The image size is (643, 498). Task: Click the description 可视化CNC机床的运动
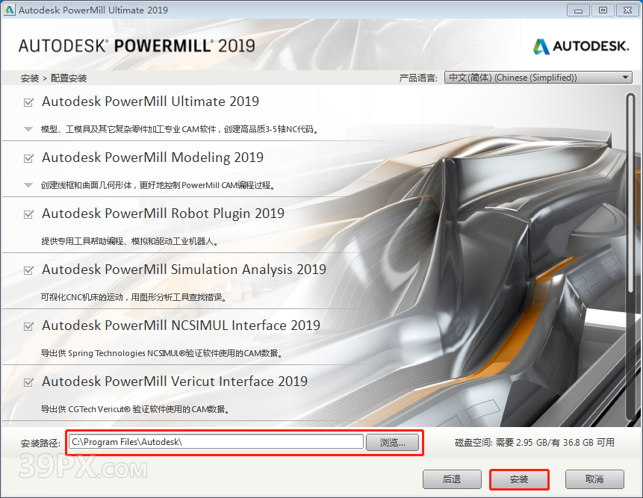click(x=134, y=297)
